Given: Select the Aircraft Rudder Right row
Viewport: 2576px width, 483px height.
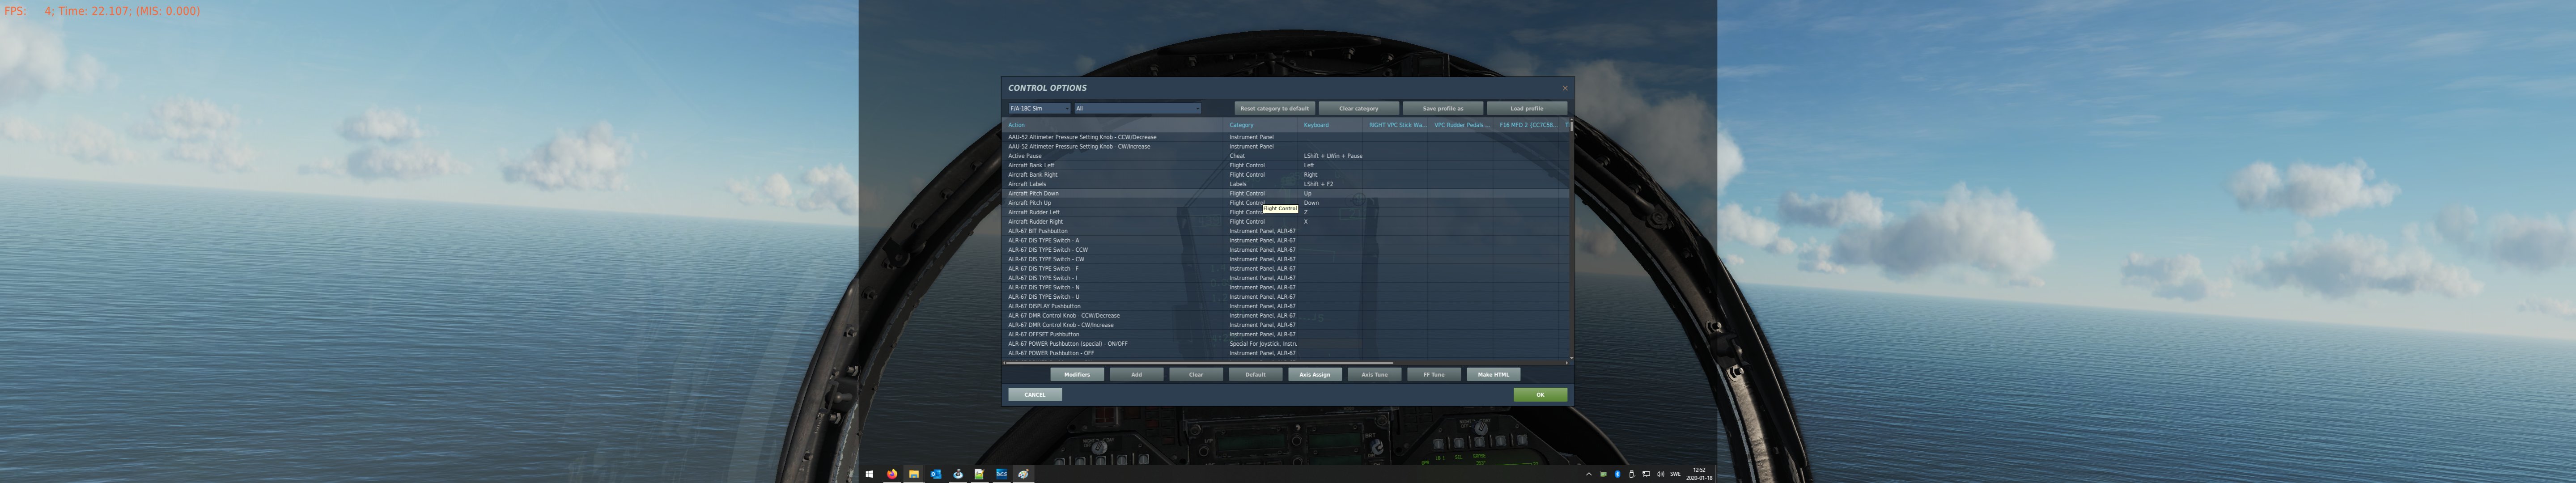Looking at the screenshot, I should click(1284, 221).
